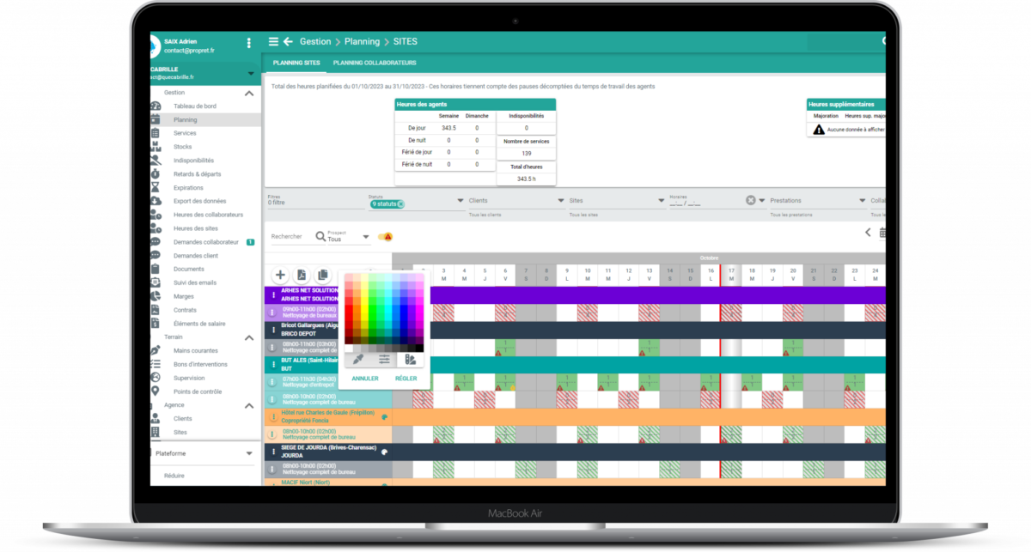Collapse the Gestion sidebar section
Viewport: 1031px width, 552px height.
[x=249, y=93]
